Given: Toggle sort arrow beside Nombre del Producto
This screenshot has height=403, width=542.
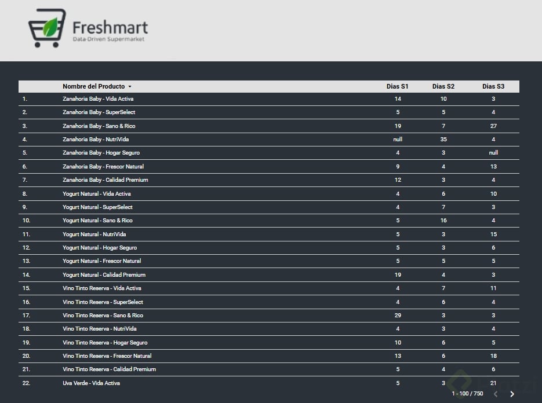Looking at the screenshot, I should pos(130,87).
